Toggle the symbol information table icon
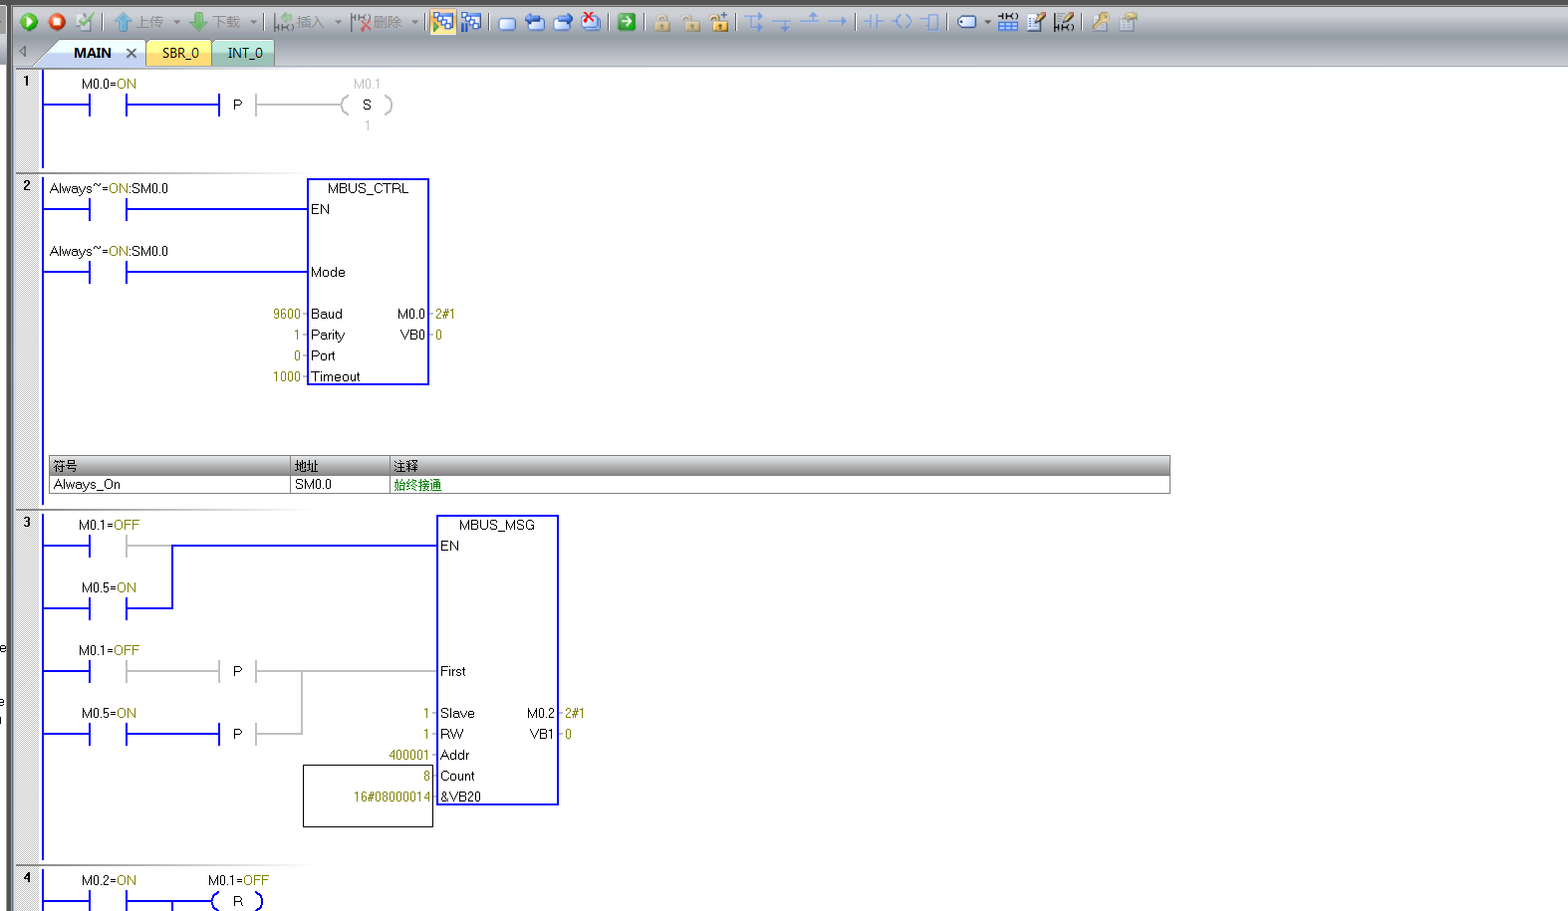 coord(1008,21)
